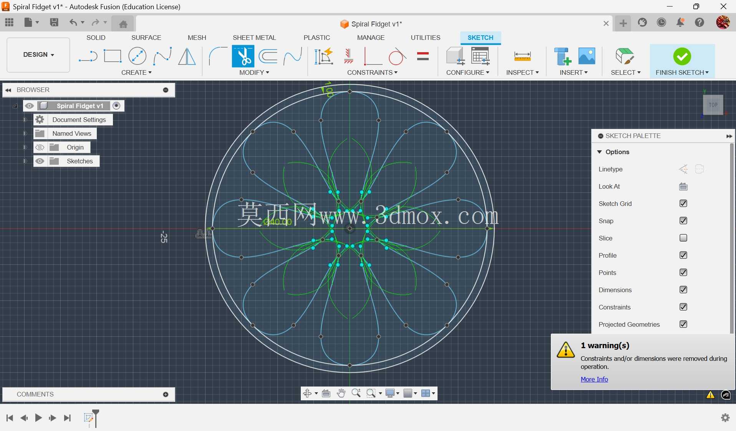The height and width of the screenshot is (431, 736).
Task: Open the INSERT dropdown menu
Action: [574, 72]
